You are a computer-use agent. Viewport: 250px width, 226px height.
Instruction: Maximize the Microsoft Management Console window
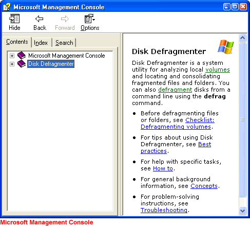pyautogui.click(x=235, y=7)
